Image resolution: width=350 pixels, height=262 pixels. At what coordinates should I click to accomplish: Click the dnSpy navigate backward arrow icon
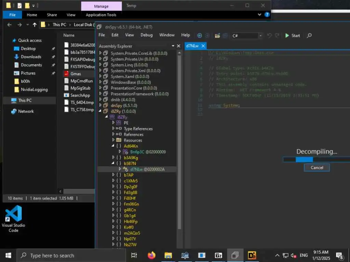point(200,35)
